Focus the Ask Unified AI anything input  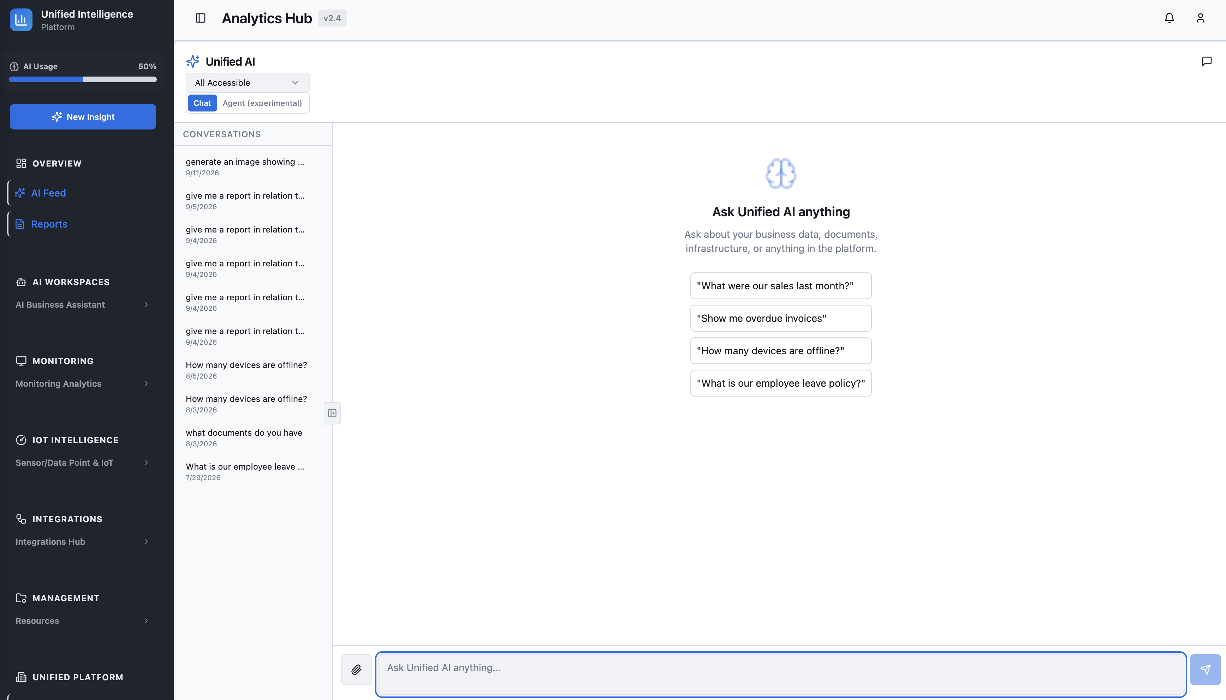[x=781, y=675]
